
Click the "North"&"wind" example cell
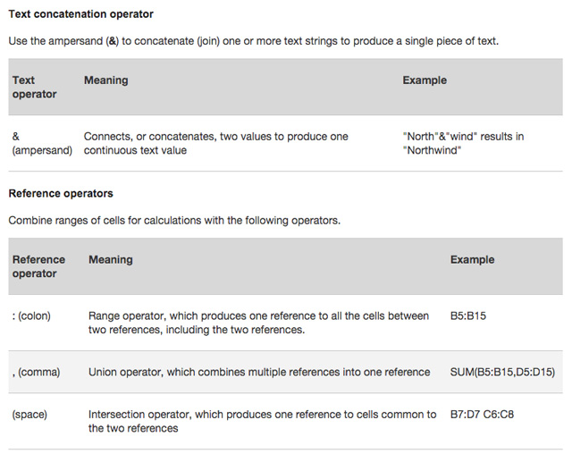tap(463, 143)
